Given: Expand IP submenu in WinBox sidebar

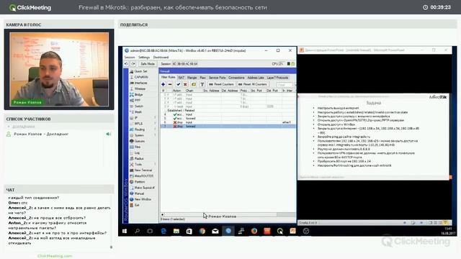Looking at the screenshot, I should click(155, 118).
